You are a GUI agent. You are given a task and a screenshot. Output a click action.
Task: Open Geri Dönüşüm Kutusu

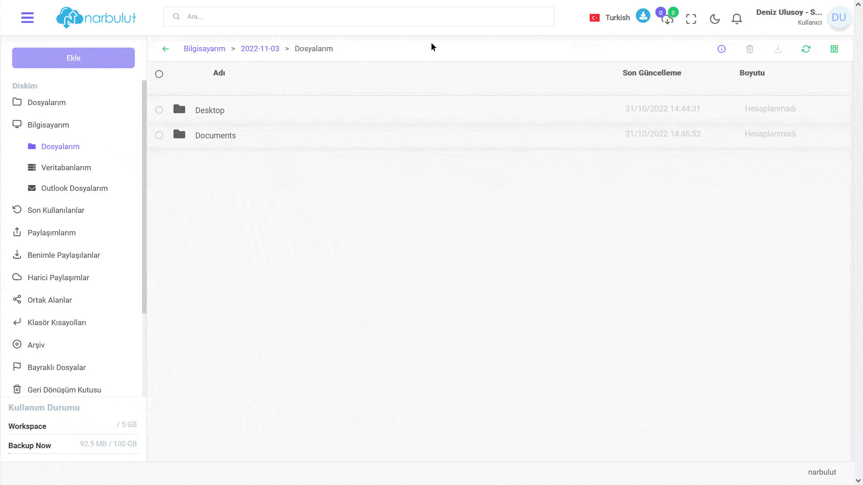tap(64, 390)
